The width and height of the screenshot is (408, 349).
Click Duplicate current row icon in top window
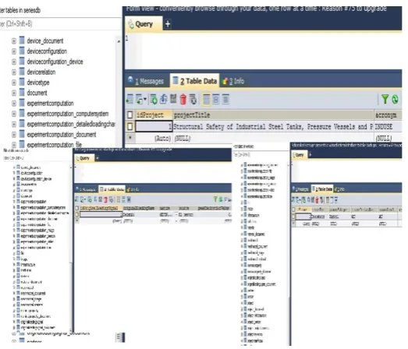[x=163, y=99]
